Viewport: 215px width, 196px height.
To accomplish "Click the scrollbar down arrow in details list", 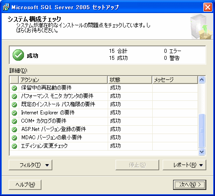I will pos(201,151).
